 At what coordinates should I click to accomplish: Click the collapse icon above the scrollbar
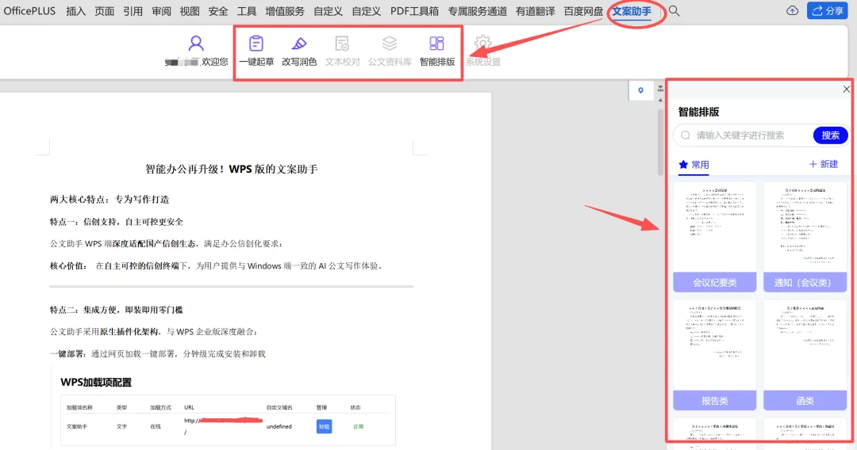tap(660, 88)
